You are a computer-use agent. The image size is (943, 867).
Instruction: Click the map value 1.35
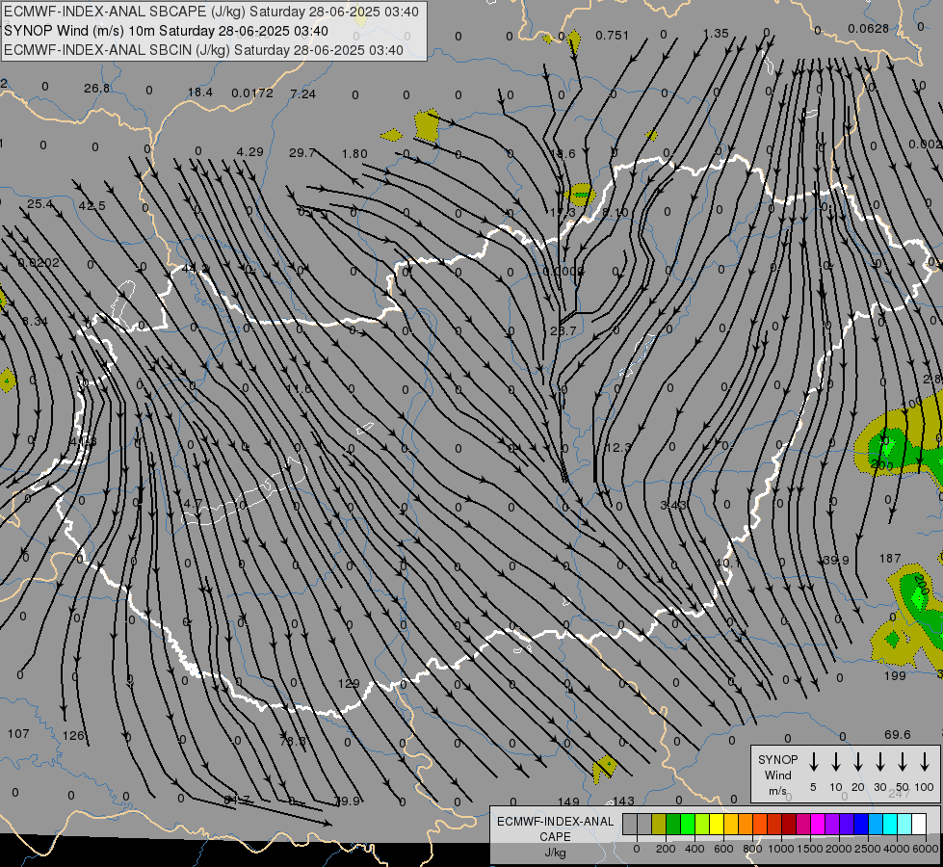(x=716, y=34)
